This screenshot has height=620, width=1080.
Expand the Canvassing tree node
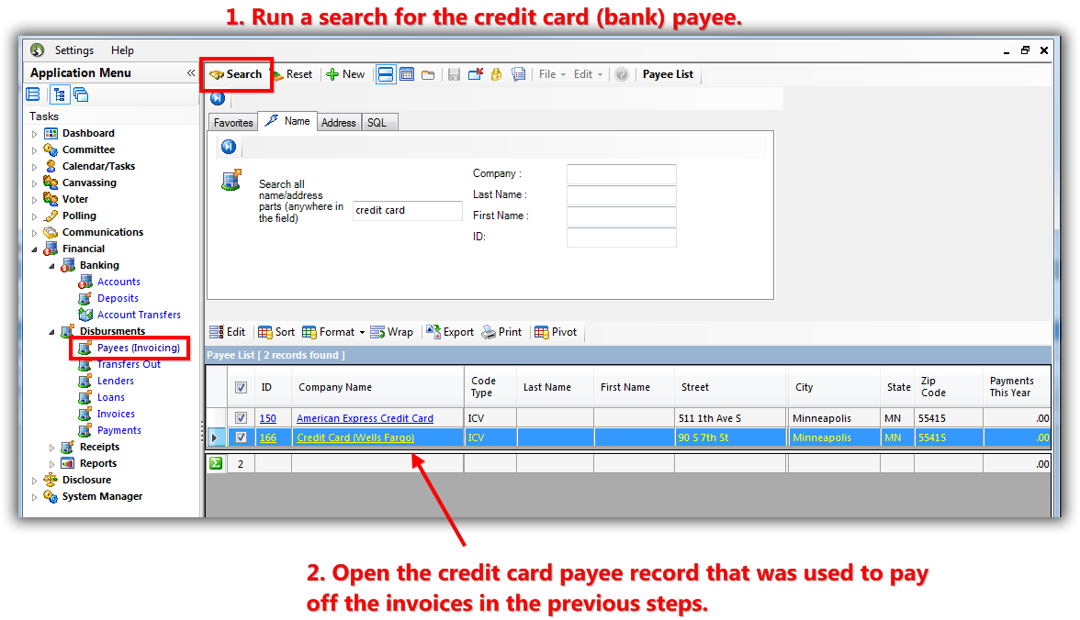35,183
